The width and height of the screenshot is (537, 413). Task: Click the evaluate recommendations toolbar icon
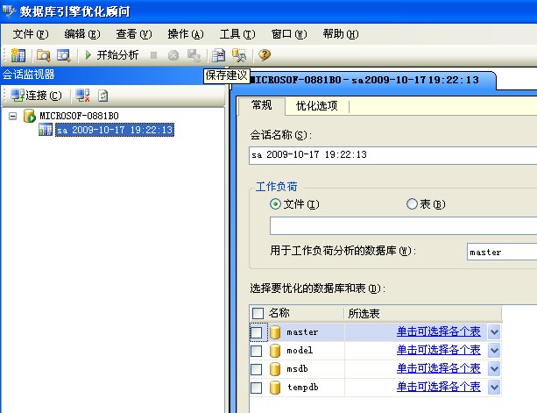[x=239, y=55]
